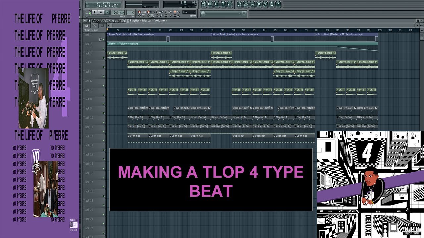Click bar 81 on the Playlist timeline ruler
The width and height of the screenshot is (424, 238).
pyautogui.click(x=316, y=30)
